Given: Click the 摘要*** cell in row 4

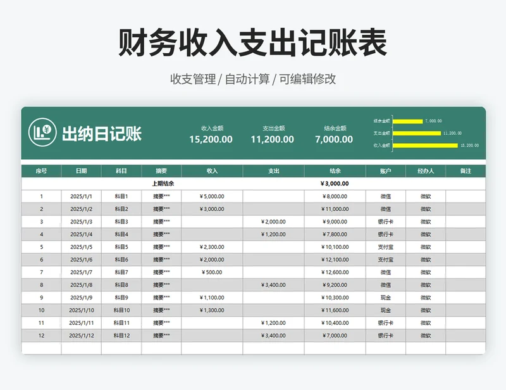Looking at the screenshot, I should click(161, 234).
